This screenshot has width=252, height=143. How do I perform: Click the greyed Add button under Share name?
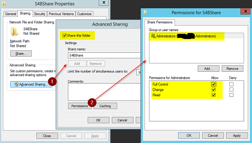click(x=77, y=63)
